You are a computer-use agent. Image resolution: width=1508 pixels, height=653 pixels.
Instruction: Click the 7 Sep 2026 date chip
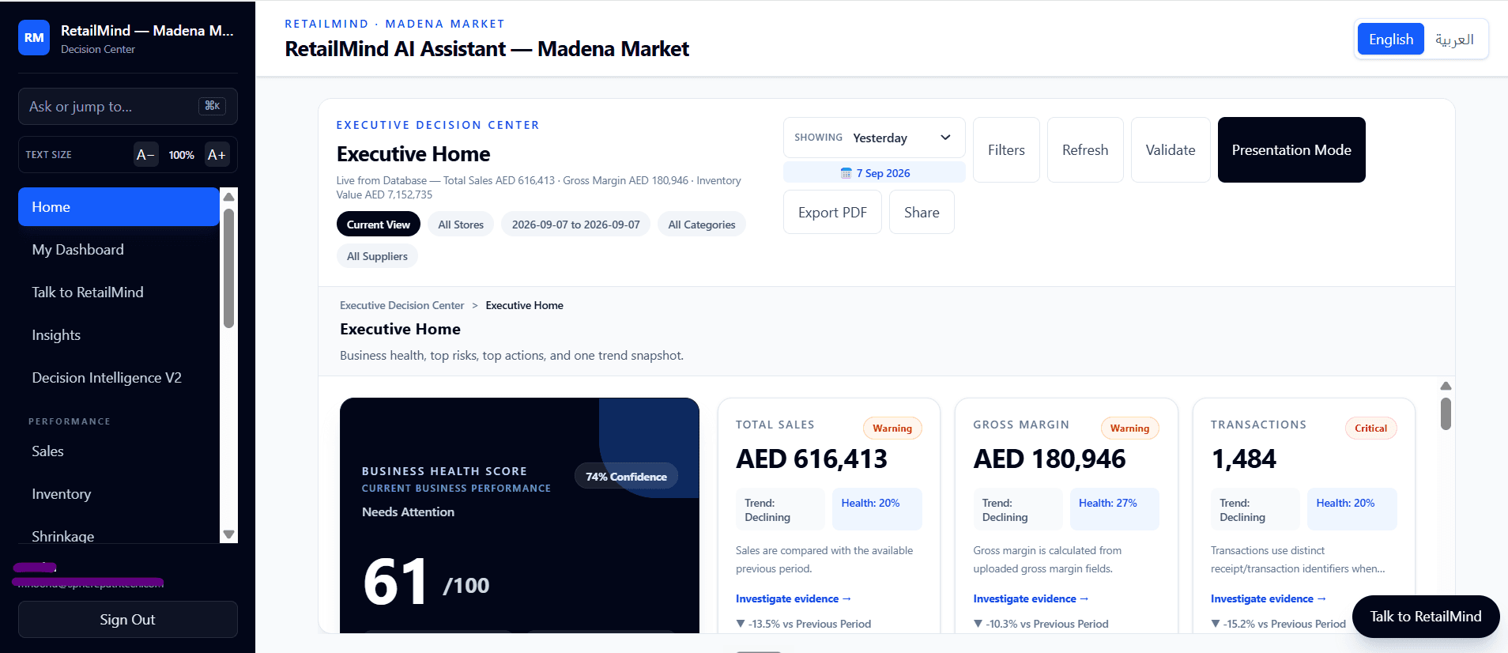point(874,173)
